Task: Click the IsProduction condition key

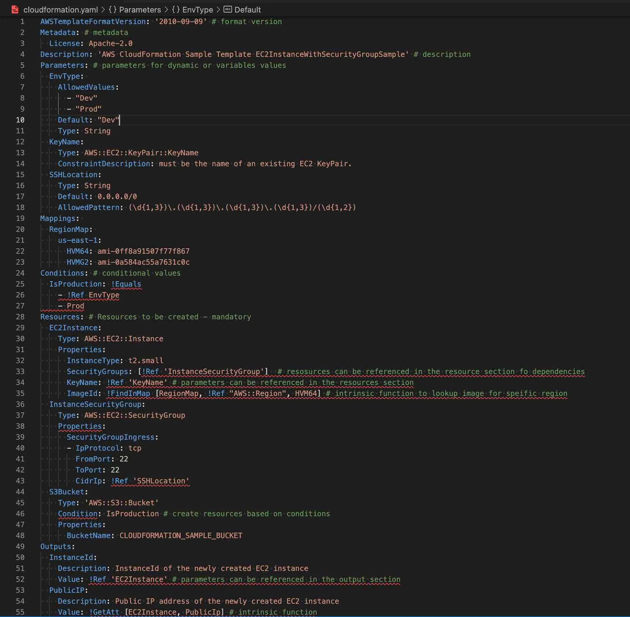Action: tap(75, 284)
